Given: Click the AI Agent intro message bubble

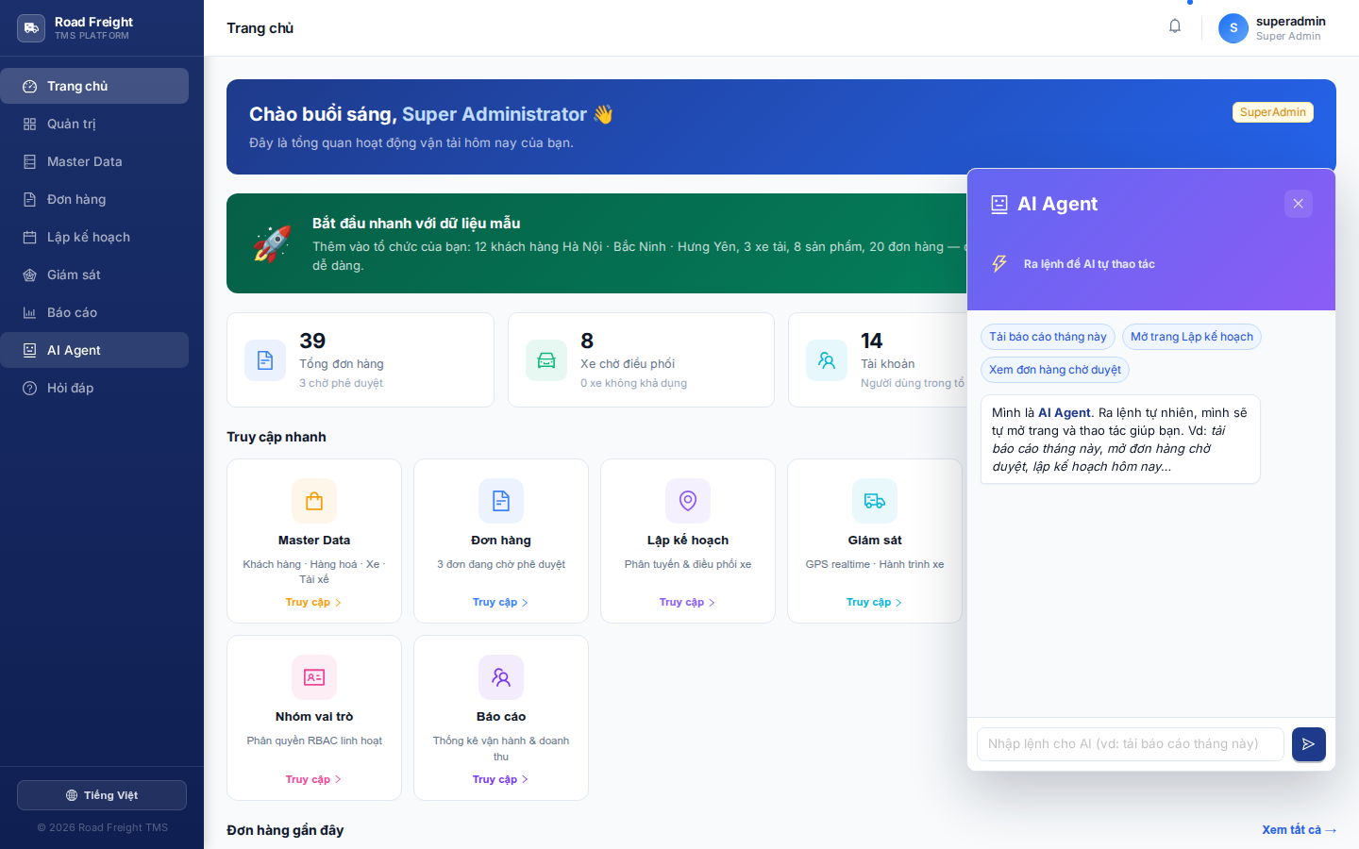Looking at the screenshot, I should (x=1120, y=440).
